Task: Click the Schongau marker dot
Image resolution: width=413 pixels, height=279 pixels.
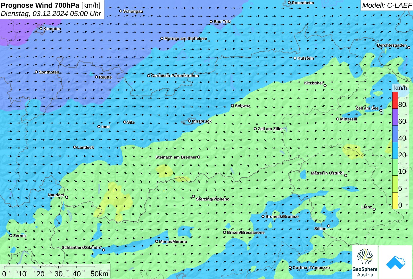Action: (121, 11)
